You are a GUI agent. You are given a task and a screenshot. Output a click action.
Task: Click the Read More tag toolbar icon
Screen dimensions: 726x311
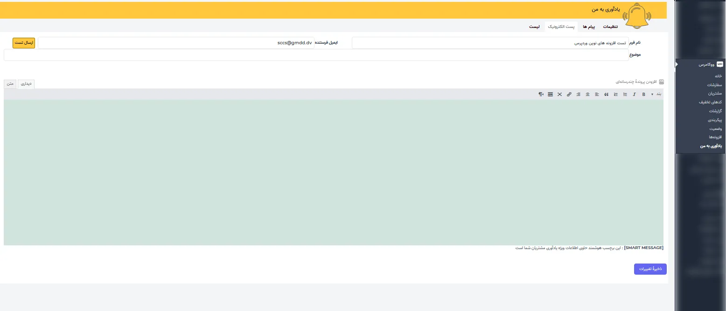(x=550, y=95)
